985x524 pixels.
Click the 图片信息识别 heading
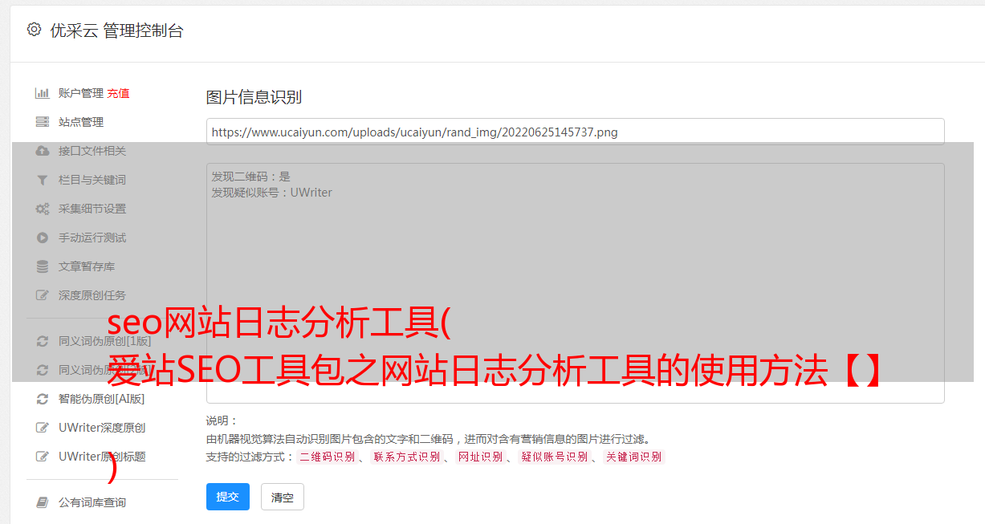(254, 98)
